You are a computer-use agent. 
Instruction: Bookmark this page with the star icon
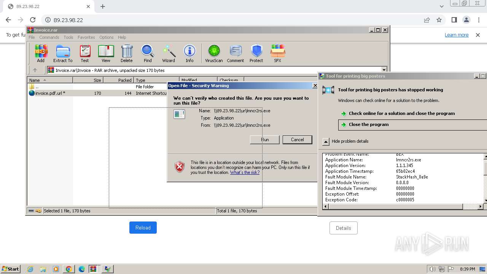[439, 20]
